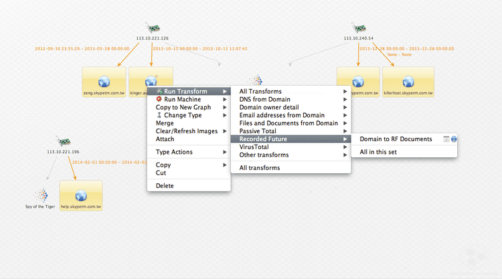Run All in this set
The width and height of the screenshot is (502, 279).
(380, 153)
